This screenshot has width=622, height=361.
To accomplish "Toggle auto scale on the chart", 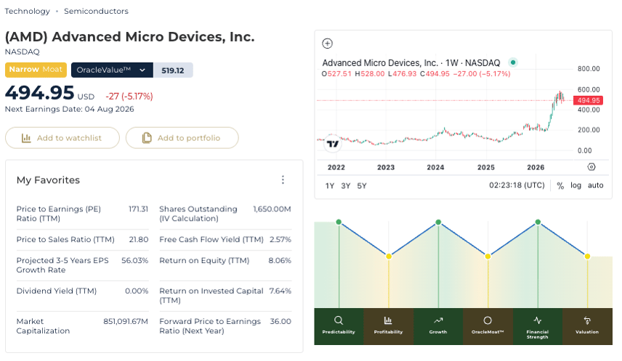I will [x=595, y=185].
